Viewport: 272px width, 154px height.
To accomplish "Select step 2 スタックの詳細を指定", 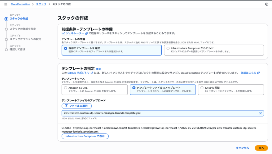I will (23, 29).
